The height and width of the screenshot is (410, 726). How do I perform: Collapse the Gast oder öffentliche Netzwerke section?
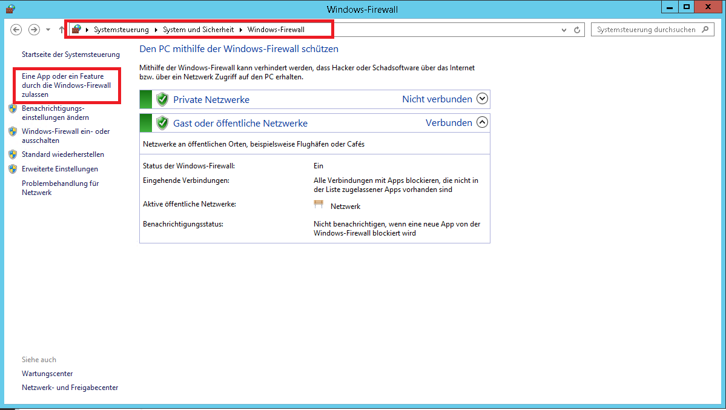[482, 122]
